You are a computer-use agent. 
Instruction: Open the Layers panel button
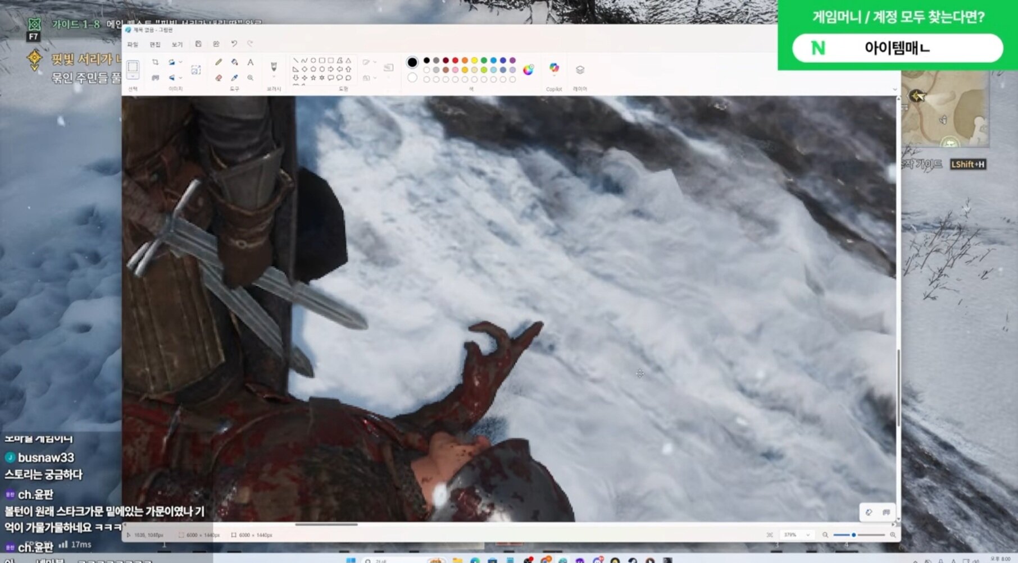(580, 70)
